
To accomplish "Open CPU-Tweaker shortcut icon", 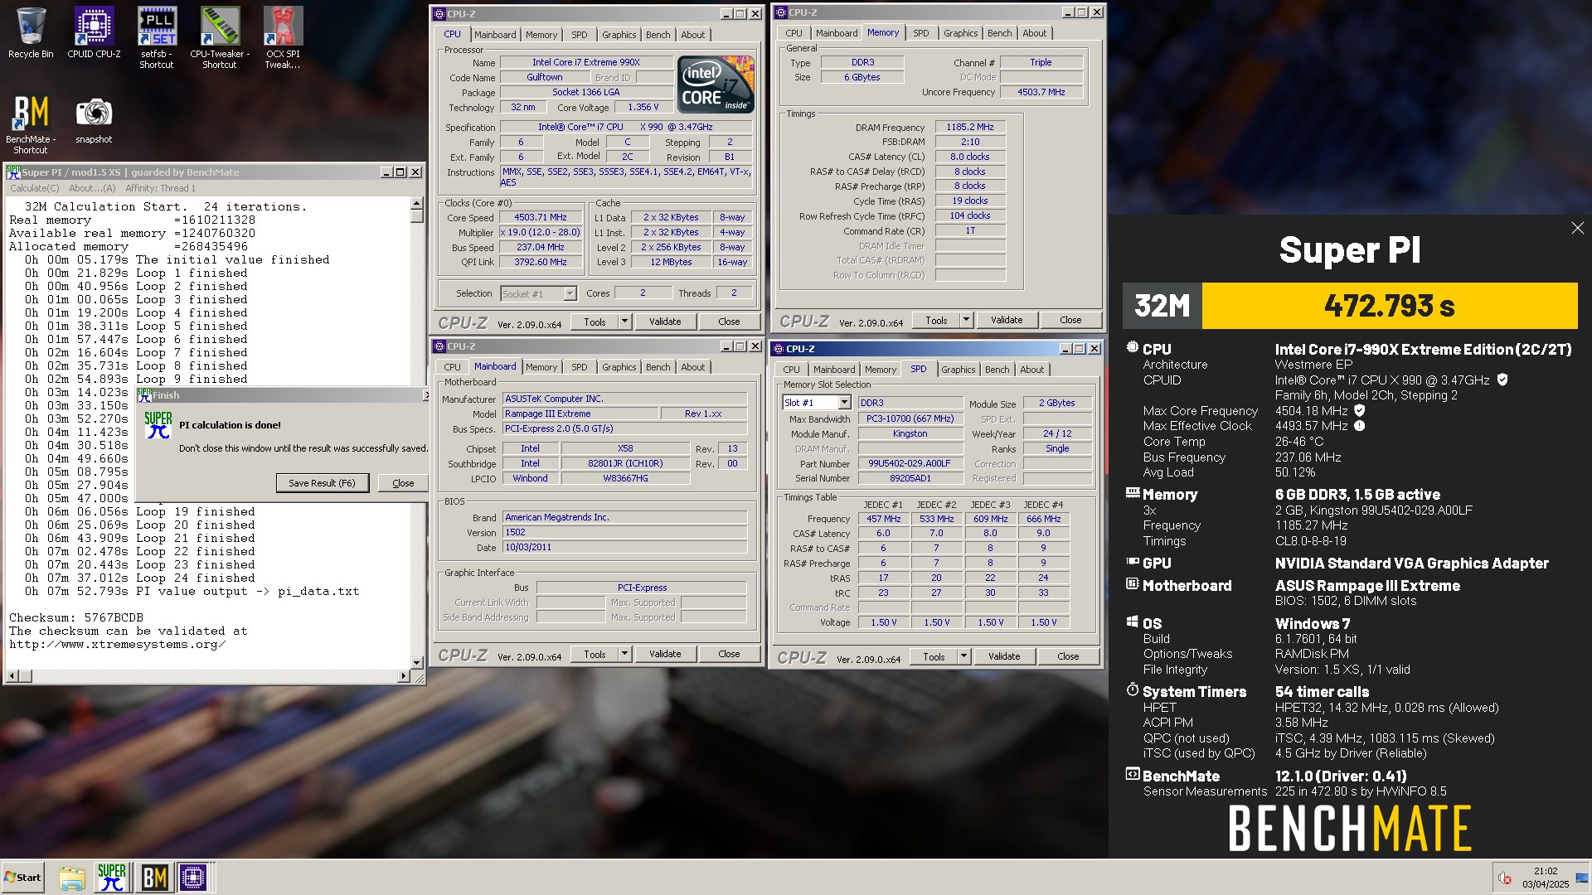I will [x=220, y=37].
